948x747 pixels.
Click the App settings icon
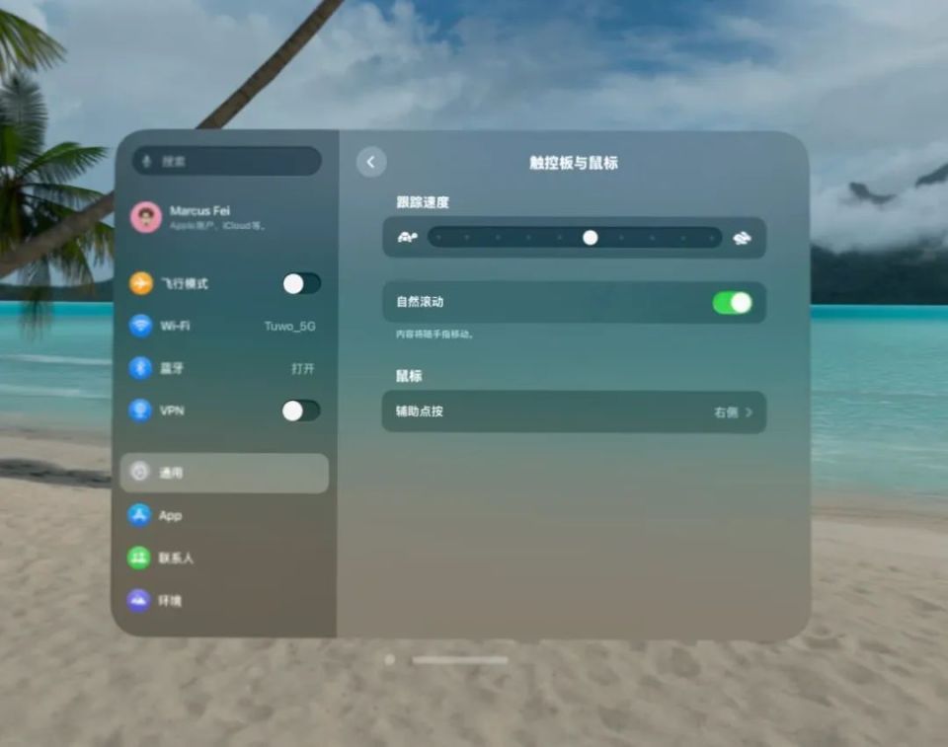[139, 515]
